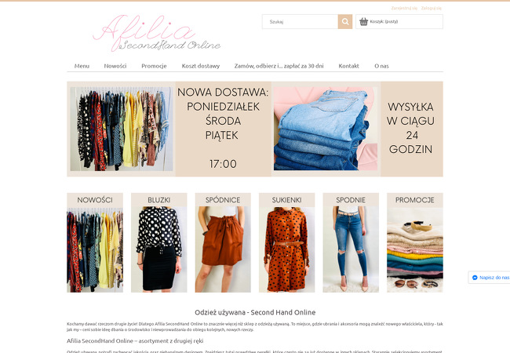Open the Koszt dostawy page
The width and height of the screenshot is (510, 353).
pyautogui.click(x=201, y=66)
